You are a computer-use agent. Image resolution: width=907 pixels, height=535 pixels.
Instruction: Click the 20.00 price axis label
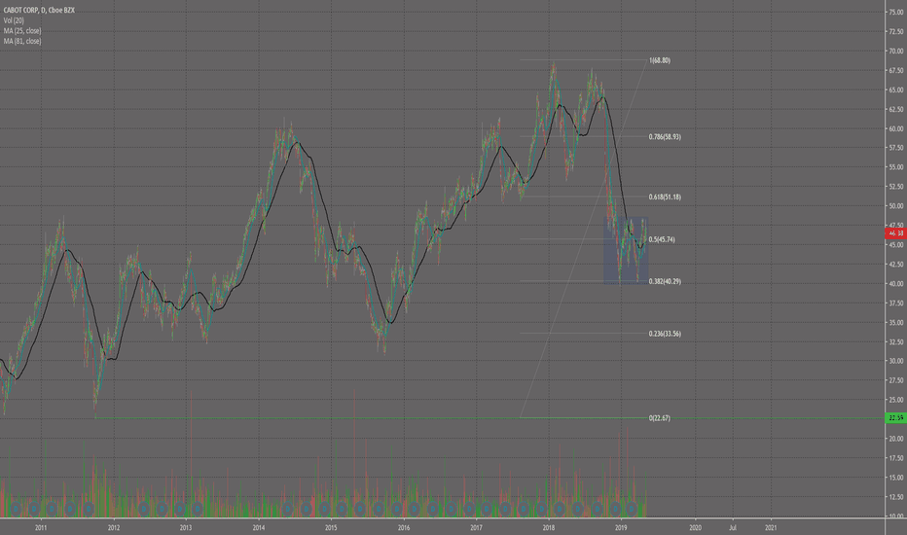pyautogui.click(x=896, y=439)
